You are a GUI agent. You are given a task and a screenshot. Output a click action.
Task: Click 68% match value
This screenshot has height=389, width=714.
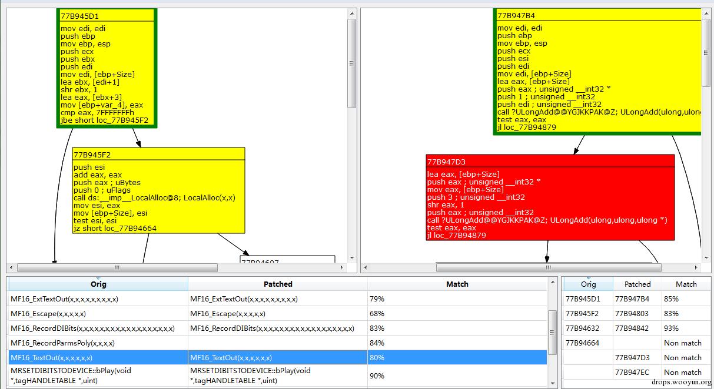(x=457, y=313)
